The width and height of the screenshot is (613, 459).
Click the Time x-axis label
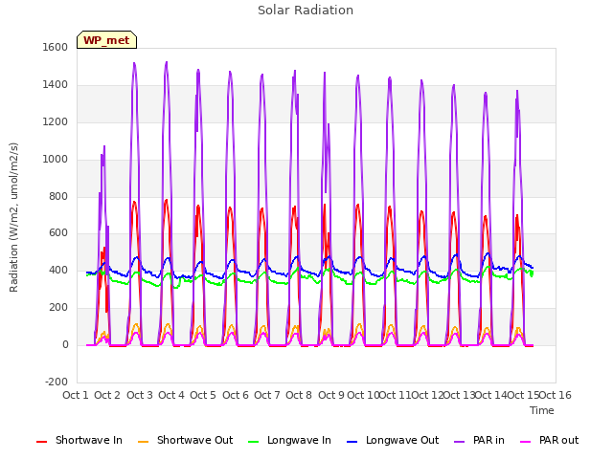(542, 410)
